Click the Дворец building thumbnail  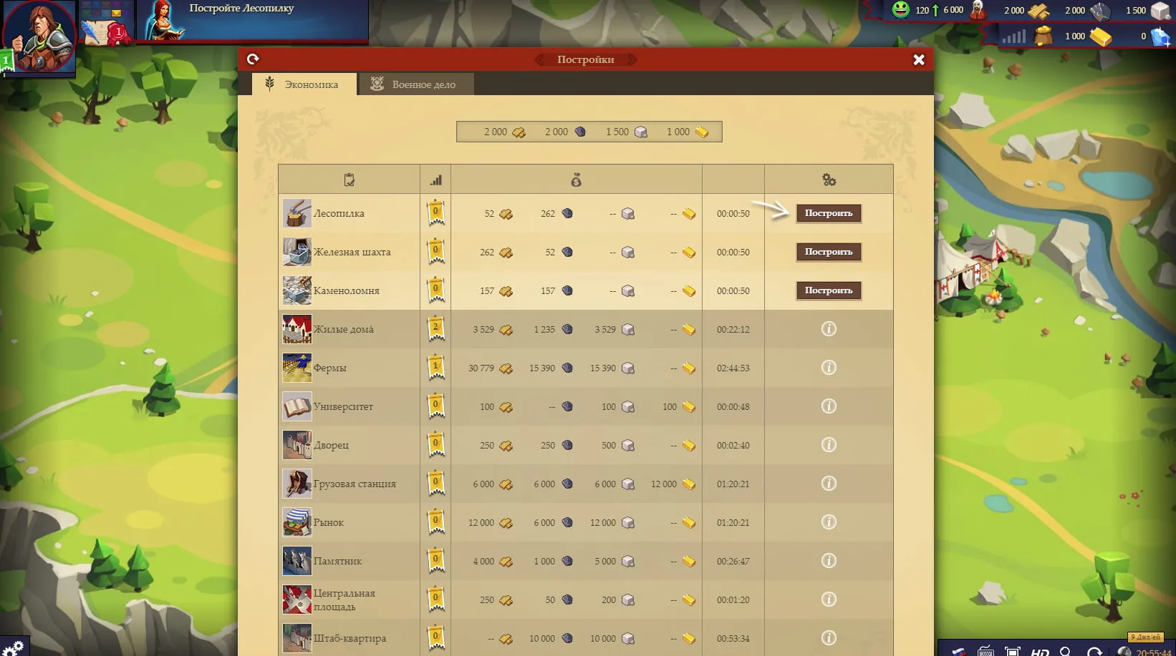[297, 445]
